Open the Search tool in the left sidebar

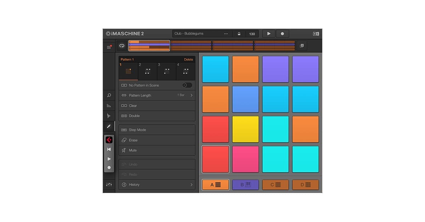(109, 95)
